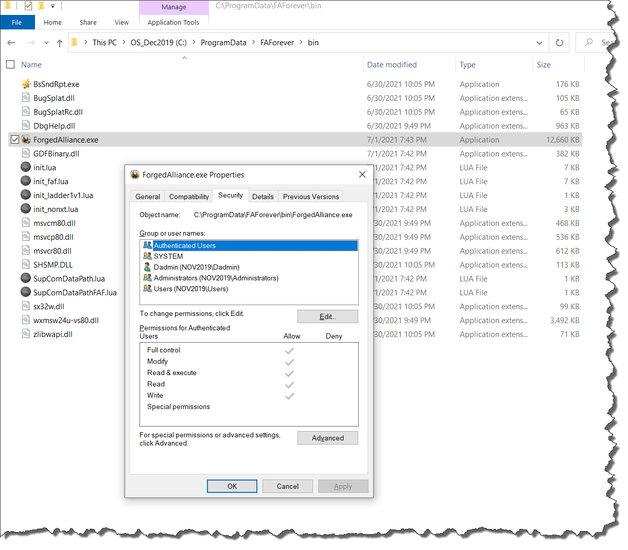Open the Customize Quick Access Toolbar dropdown
The width and height of the screenshot is (628, 550).
click(x=53, y=6)
